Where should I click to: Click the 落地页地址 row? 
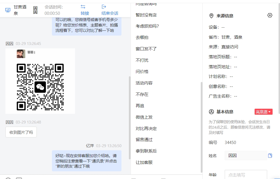(223, 67)
